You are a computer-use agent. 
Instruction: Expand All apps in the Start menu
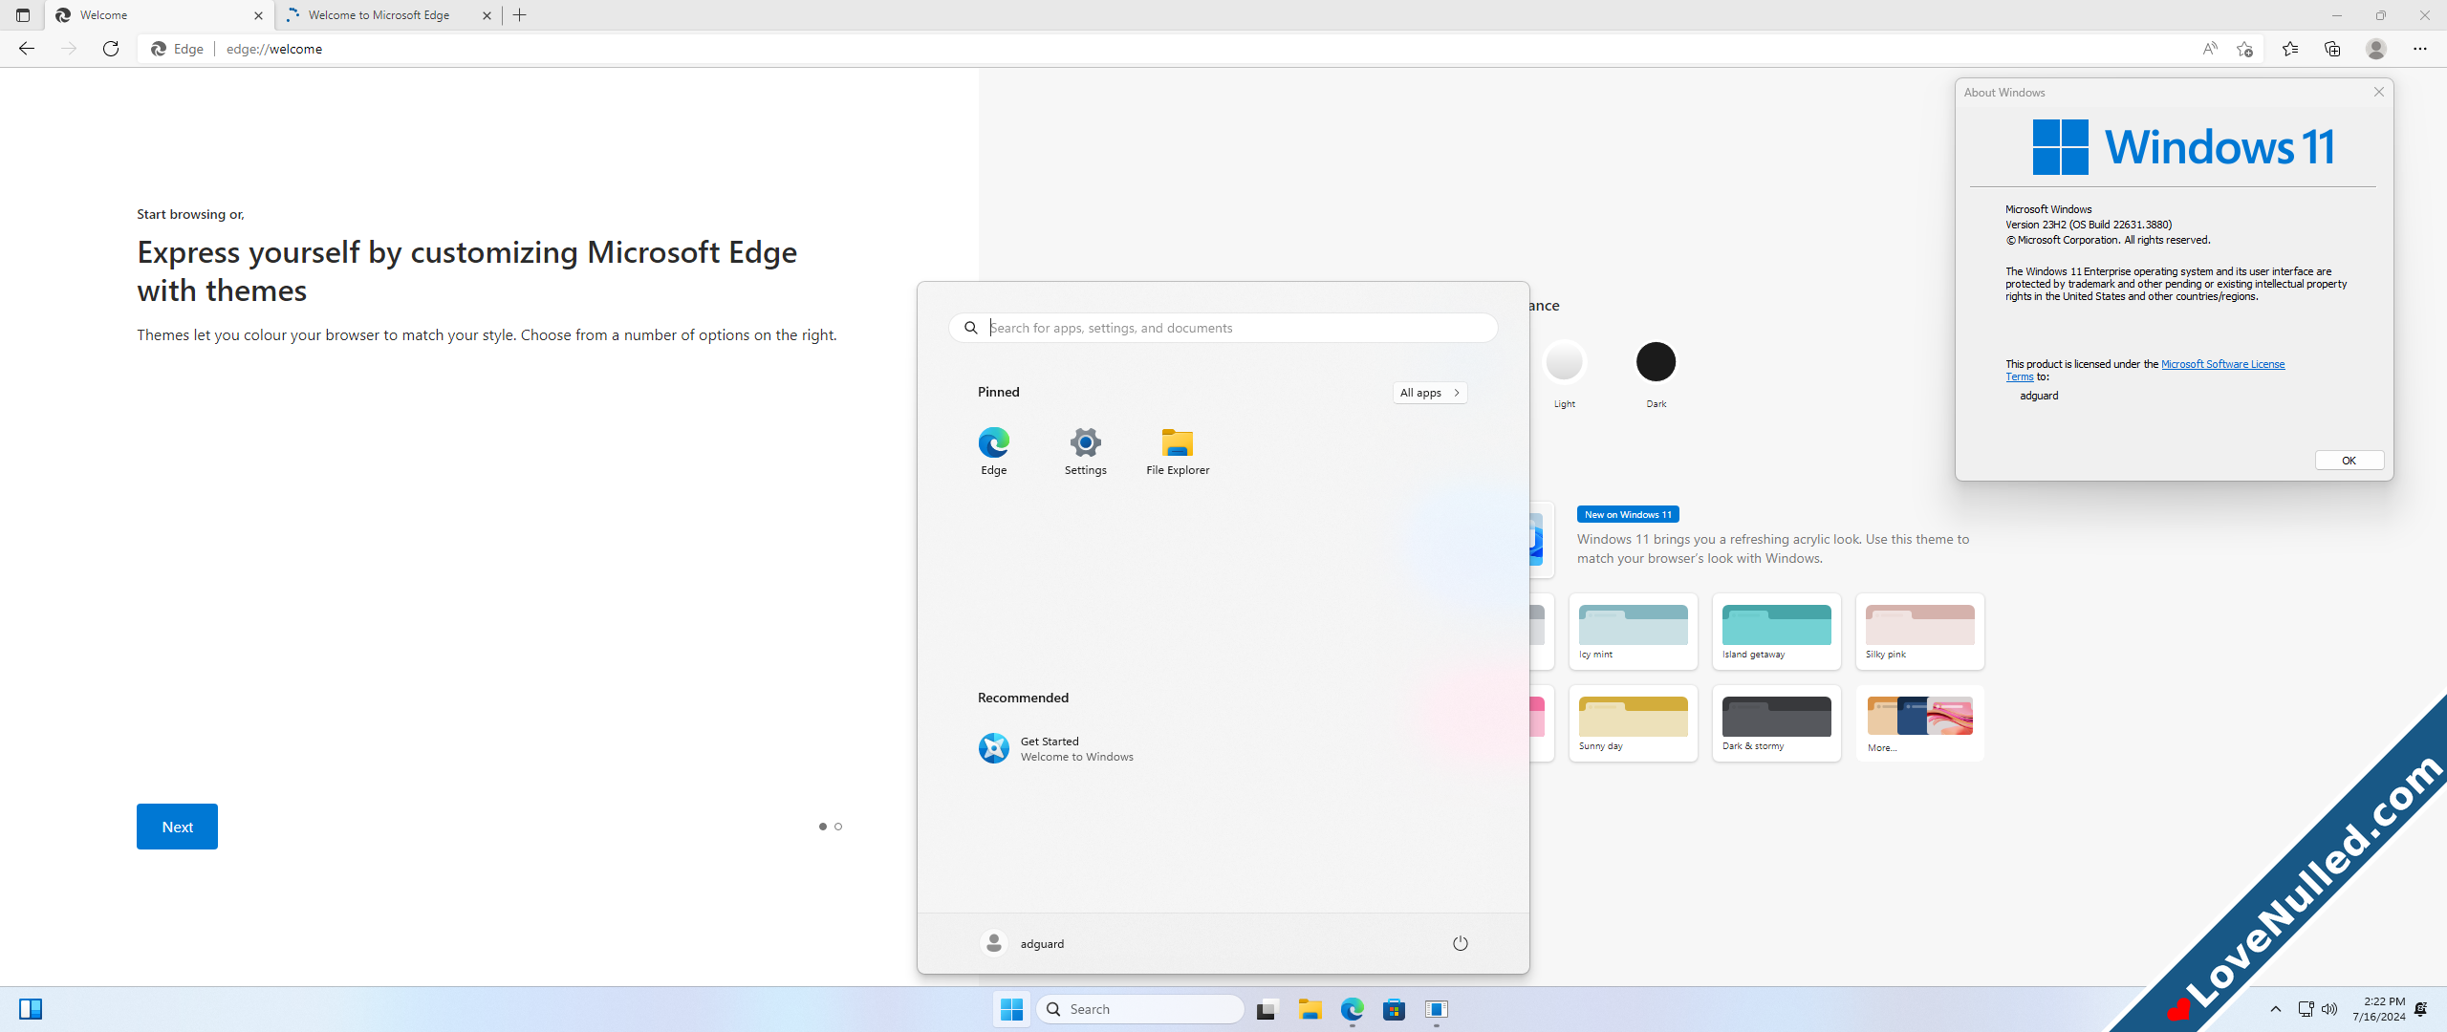tap(1430, 393)
